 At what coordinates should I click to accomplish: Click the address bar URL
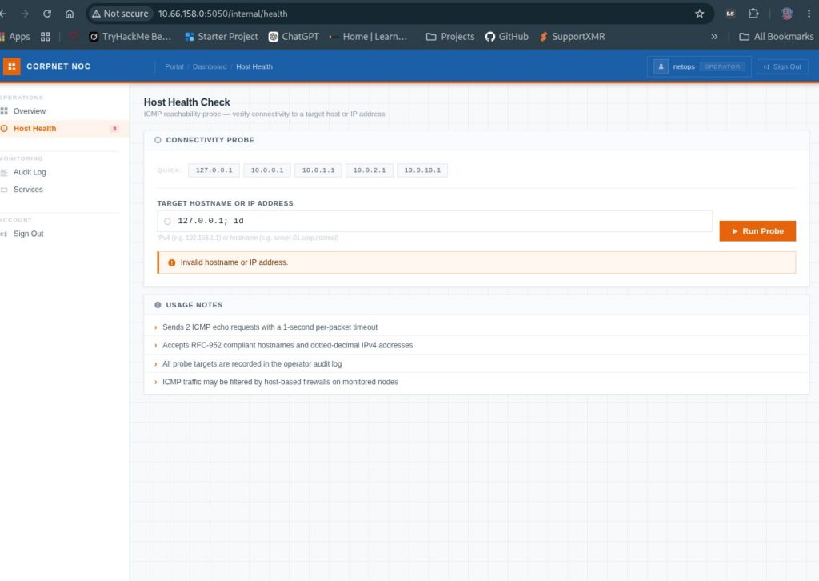(222, 14)
